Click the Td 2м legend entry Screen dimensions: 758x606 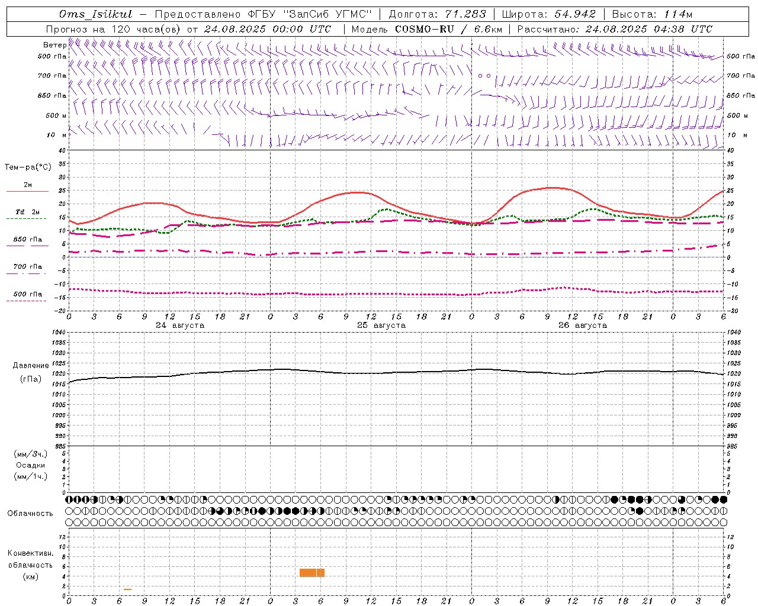pyautogui.click(x=27, y=212)
